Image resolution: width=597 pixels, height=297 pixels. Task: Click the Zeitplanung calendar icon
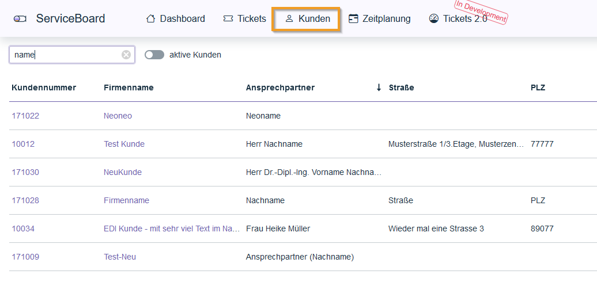[x=353, y=19]
